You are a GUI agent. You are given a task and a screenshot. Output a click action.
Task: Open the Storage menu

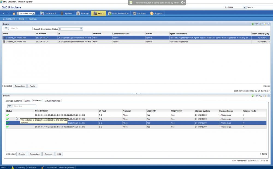click(x=83, y=13)
